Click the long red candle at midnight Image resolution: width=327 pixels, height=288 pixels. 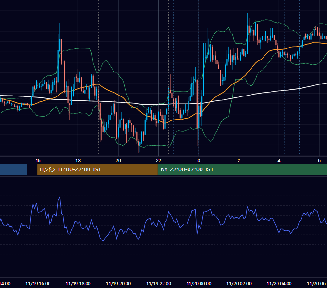pyautogui.click(x=197, y=112)
